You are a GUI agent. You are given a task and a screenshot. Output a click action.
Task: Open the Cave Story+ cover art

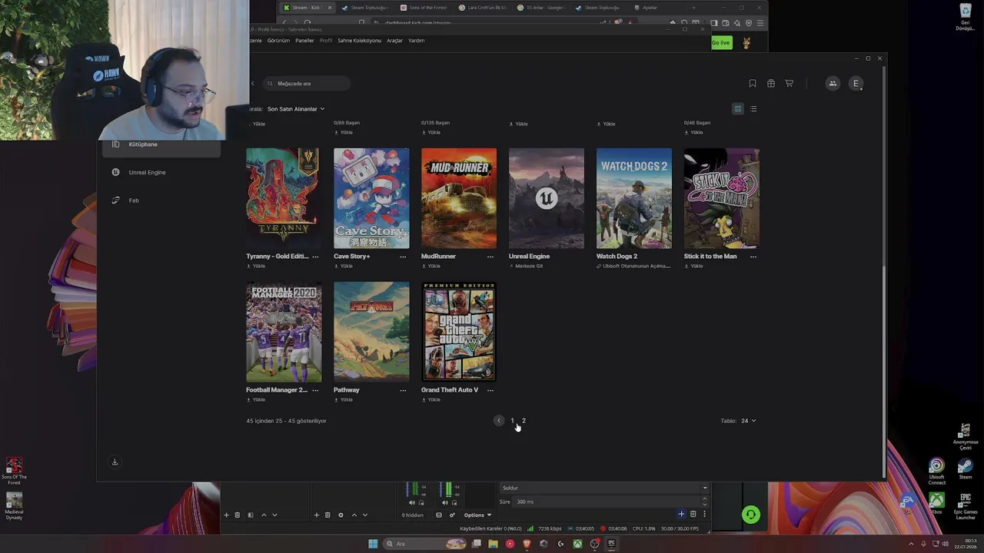point(371,198)
